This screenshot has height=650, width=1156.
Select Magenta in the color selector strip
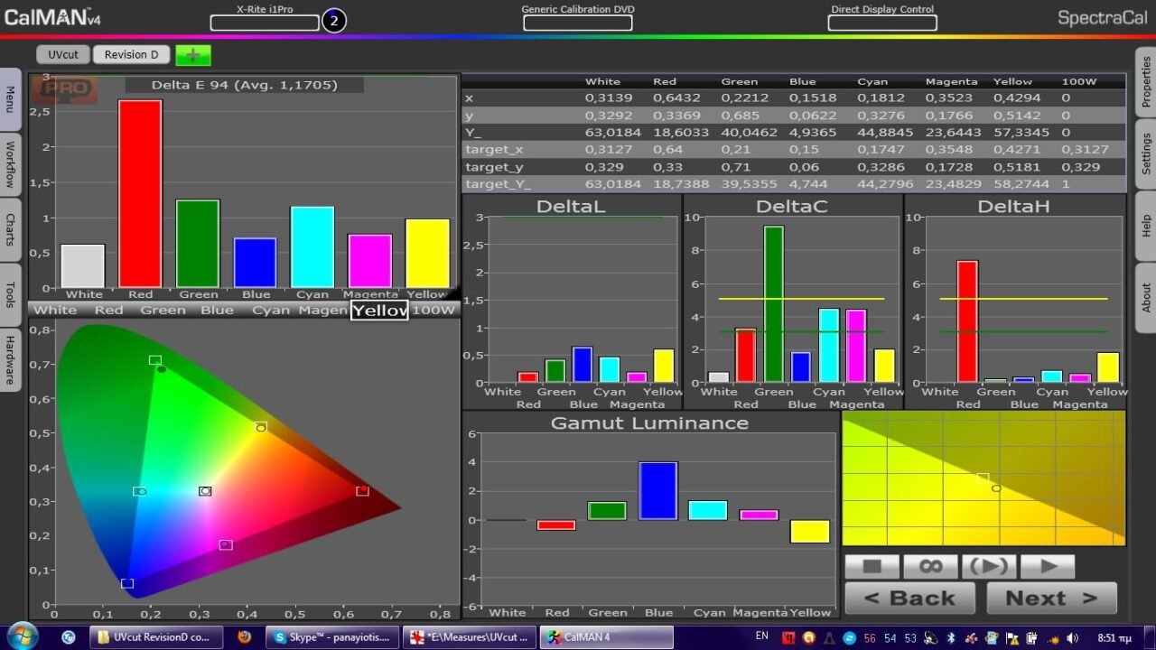(323, 310)
